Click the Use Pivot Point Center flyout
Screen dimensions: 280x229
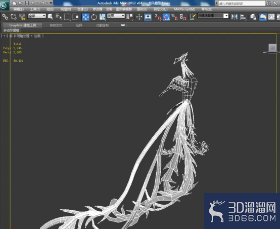(x=130, y=17)
